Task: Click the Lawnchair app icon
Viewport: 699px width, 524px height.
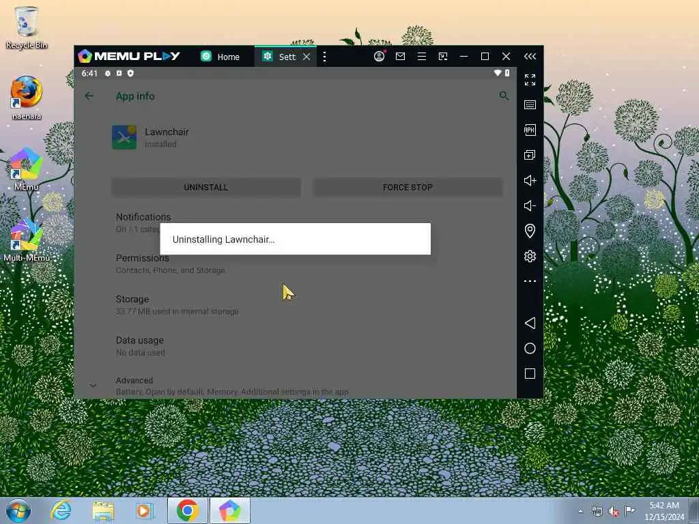Action: point(124,136)
